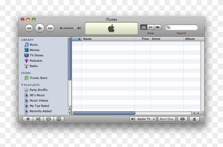Select Podcasts in the library
Screen dimensions: 223x147
point(43,61)
